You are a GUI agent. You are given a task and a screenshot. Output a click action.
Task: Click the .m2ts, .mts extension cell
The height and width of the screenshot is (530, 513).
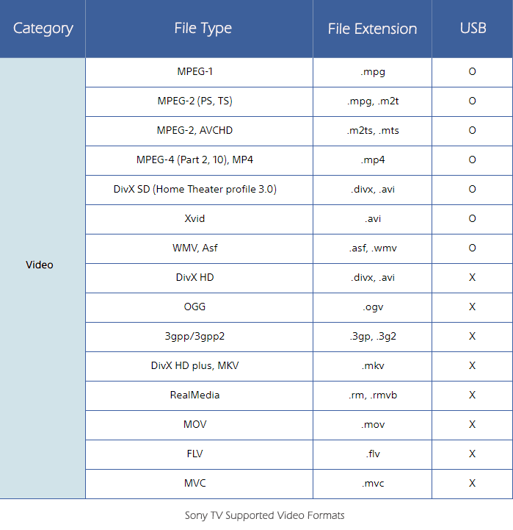click(373, 131)
